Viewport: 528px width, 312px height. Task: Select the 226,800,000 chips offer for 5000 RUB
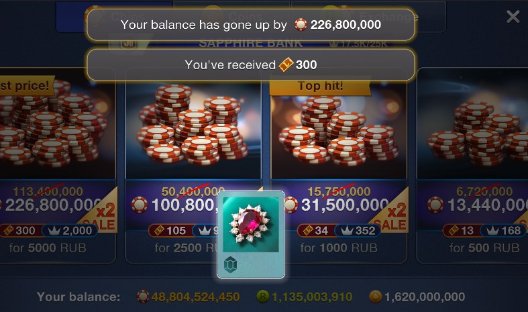[x=57, y=165]
